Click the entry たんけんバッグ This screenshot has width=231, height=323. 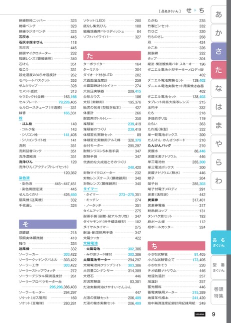[x=159, y=145]
